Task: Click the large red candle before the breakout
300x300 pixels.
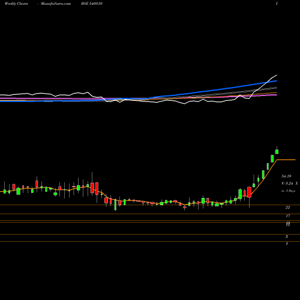Action: (249, 192)
